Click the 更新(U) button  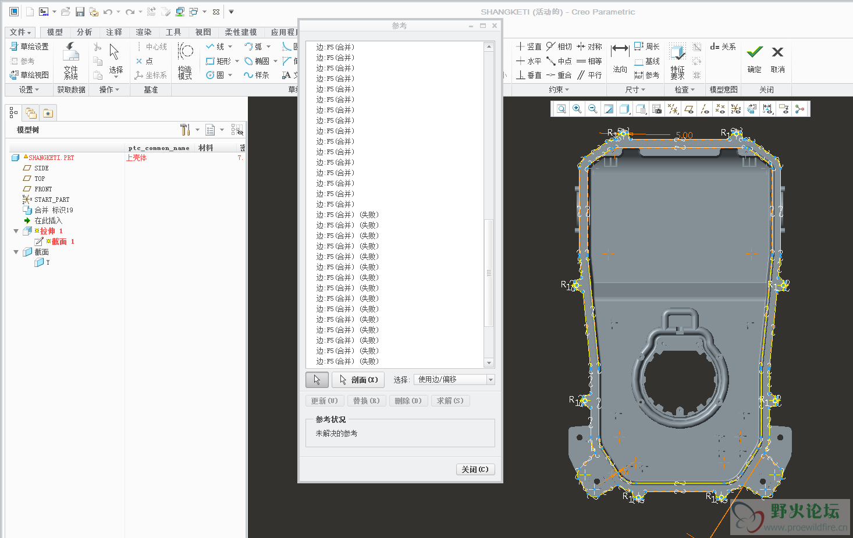(x=324, y=401)
